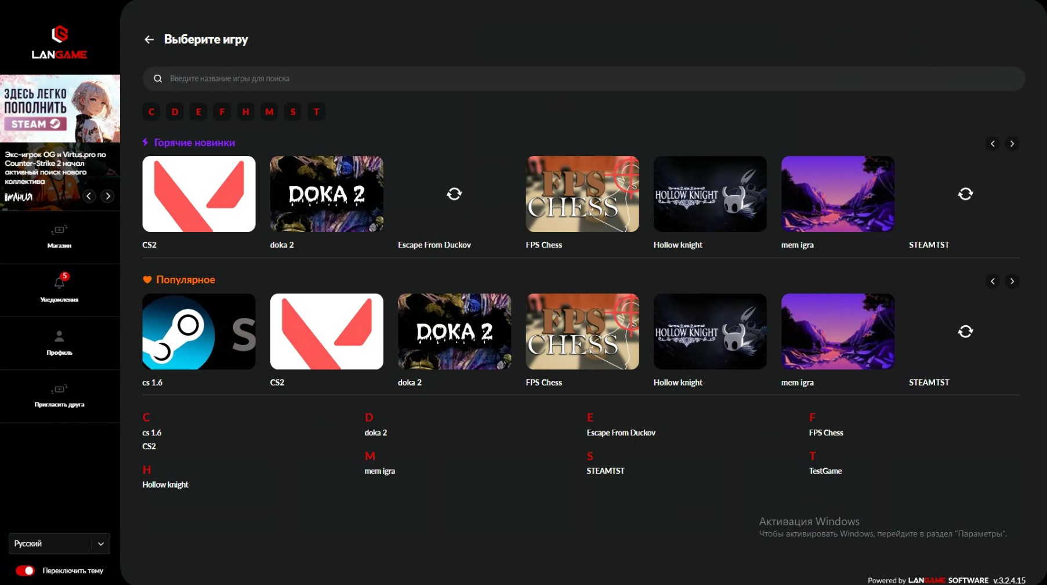Open the Магазин store section
The image size is (1047, 585).
(x=59, y=237)
